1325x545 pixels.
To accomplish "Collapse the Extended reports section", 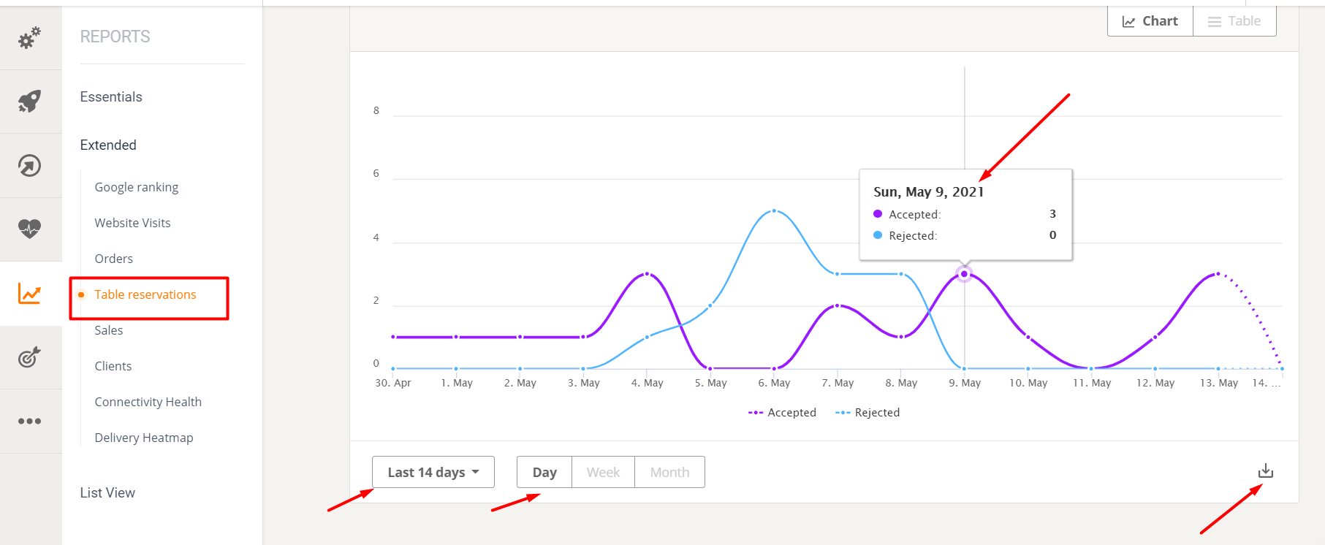I will click(108, 145).
